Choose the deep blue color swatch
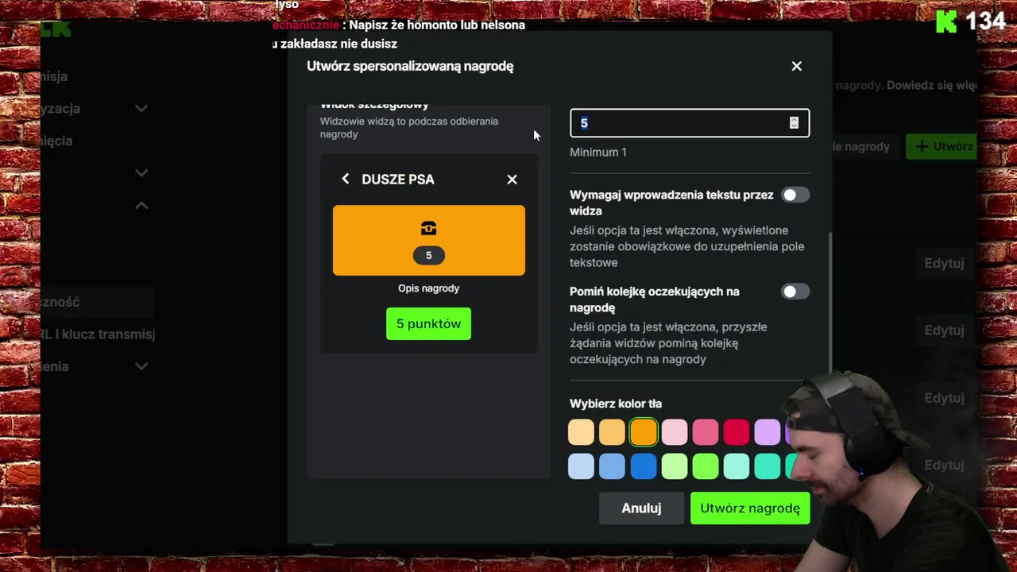1017x572 pixels. click(x=644, y=466)
